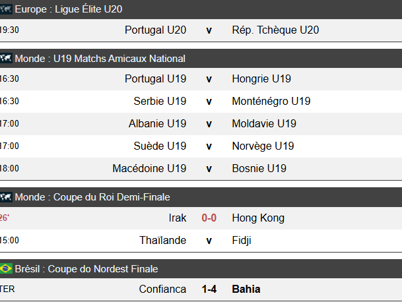Open Macédoine U19 team page

click(149, 169)
